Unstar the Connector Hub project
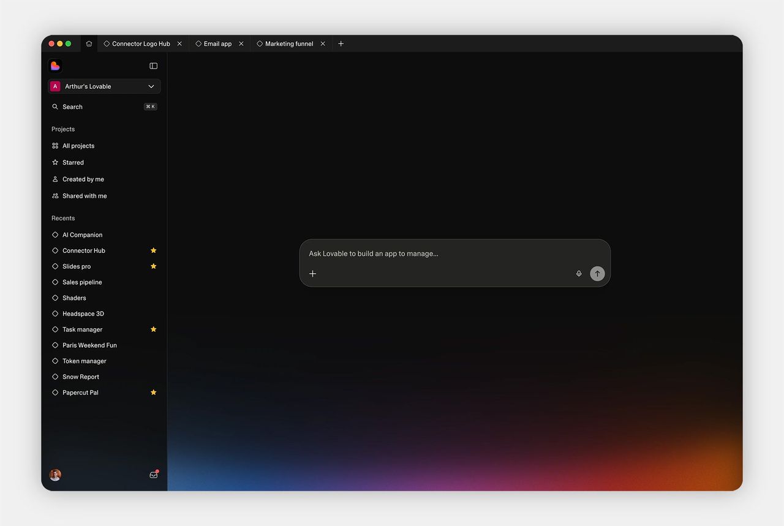Image resolution: width=784 pixels, height=526 pixels. 153,250
